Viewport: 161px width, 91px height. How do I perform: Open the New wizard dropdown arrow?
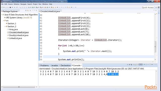point(4,7)
